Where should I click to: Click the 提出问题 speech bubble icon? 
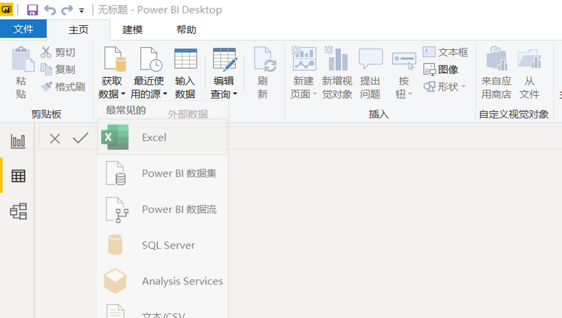(x=370, y=59)
